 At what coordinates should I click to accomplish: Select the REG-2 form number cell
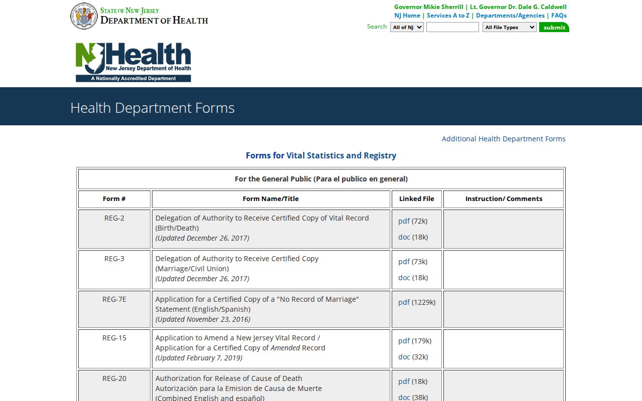114,229
